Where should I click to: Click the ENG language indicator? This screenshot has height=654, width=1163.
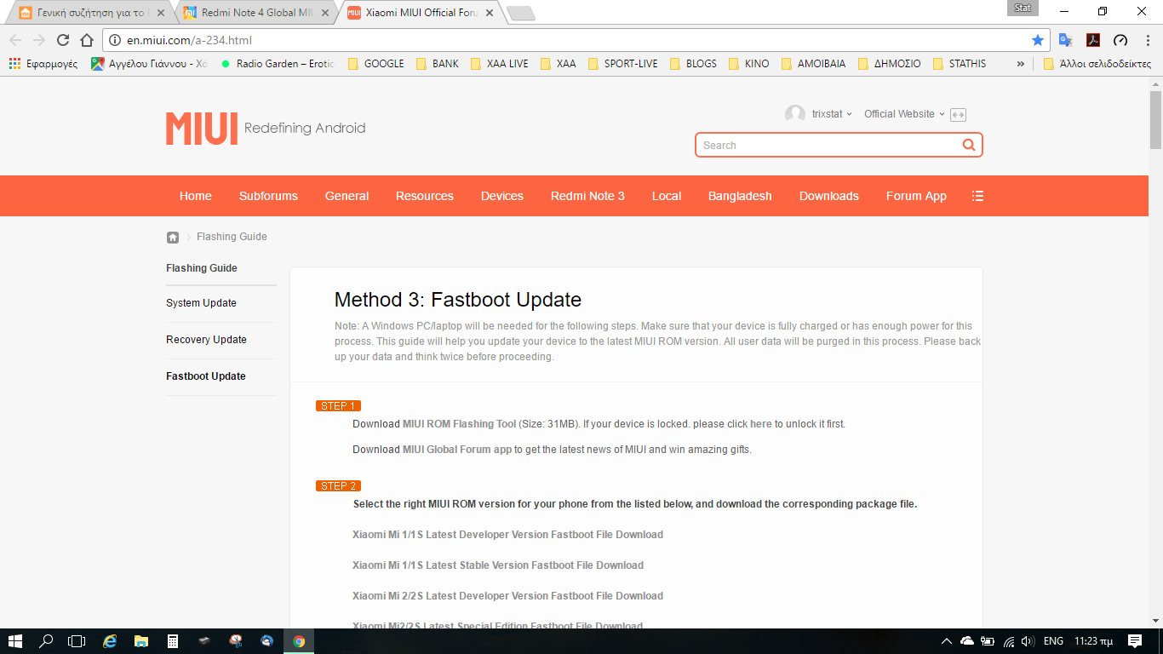pos(1053,641)
